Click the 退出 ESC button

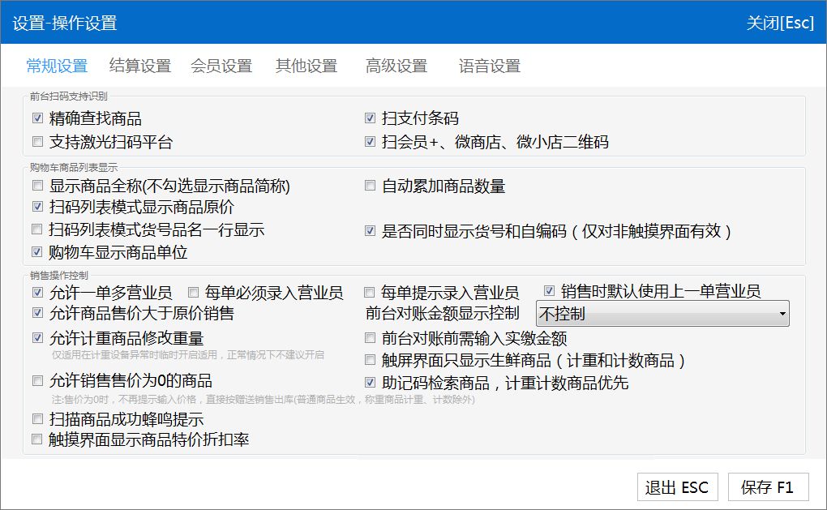click(x=676, y=487)
